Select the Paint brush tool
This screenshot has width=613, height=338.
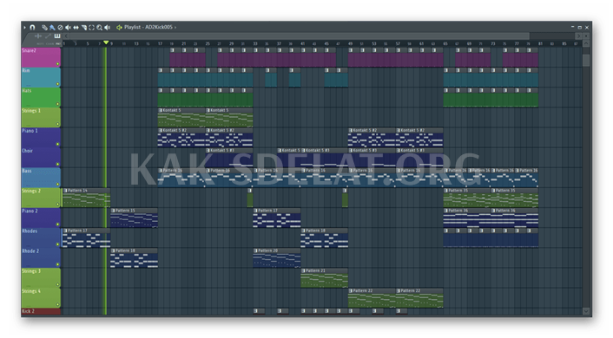[x=52, y=28]
